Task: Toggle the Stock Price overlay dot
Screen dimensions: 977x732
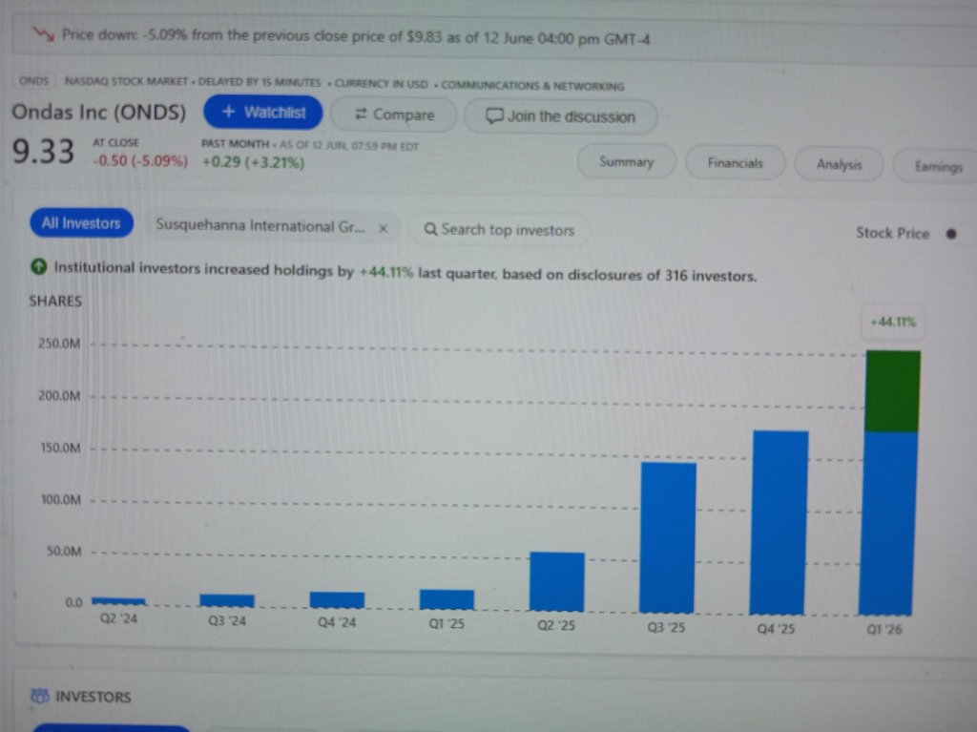Action: 951,234
